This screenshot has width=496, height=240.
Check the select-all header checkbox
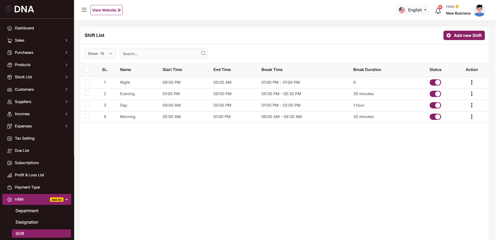pos(87,70)
